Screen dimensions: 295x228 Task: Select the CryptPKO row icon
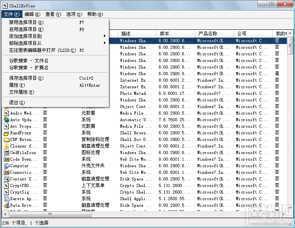pos(7,185)
